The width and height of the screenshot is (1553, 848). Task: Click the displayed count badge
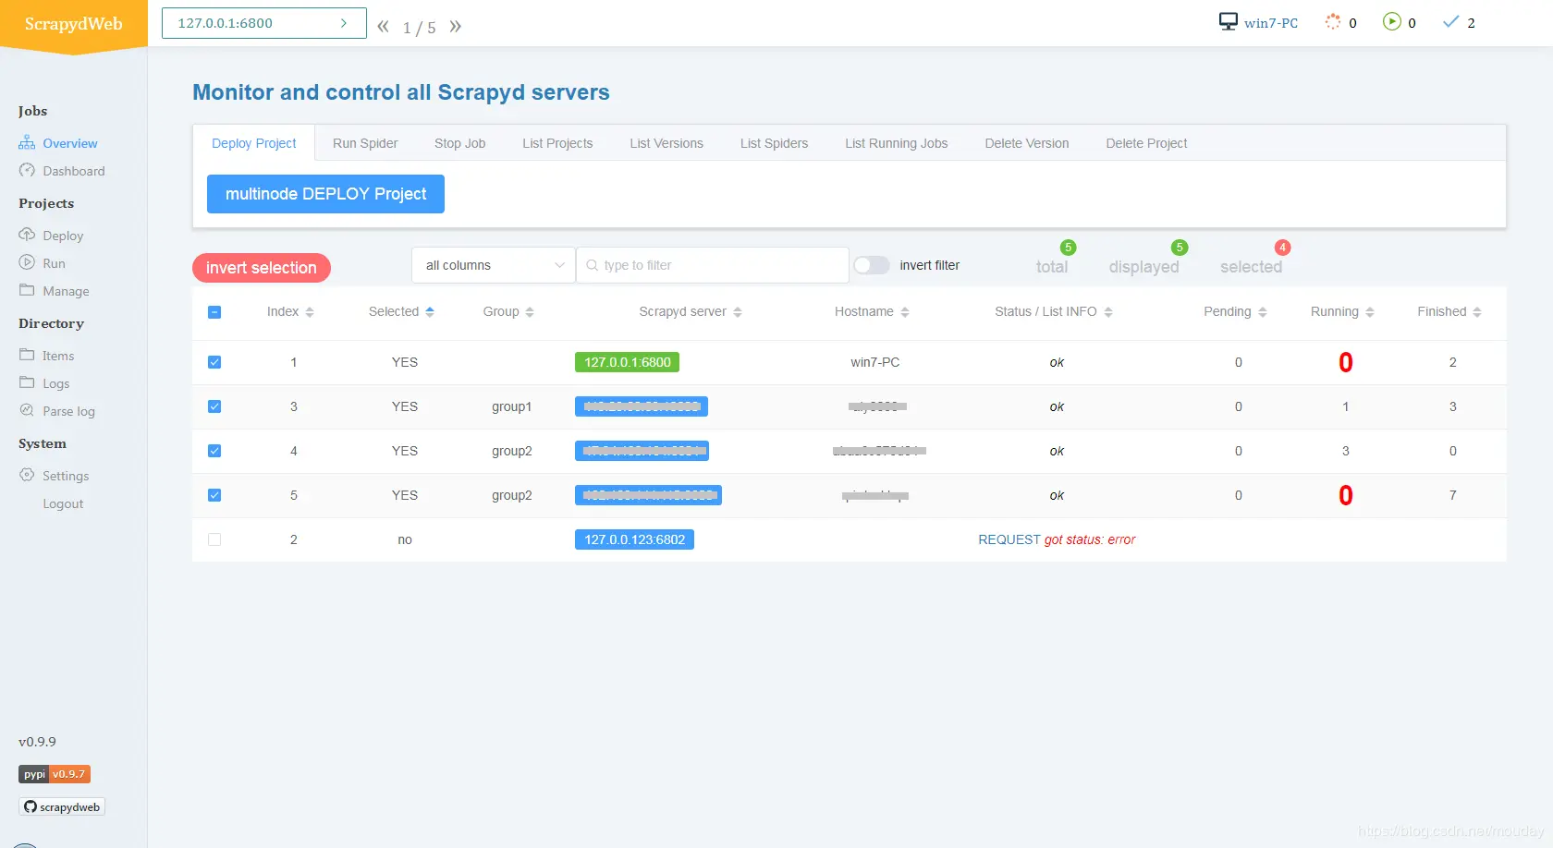(1179, 247)
